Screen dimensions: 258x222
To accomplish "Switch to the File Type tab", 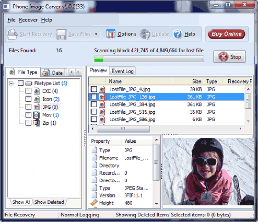I will click(x=23, y=72).
